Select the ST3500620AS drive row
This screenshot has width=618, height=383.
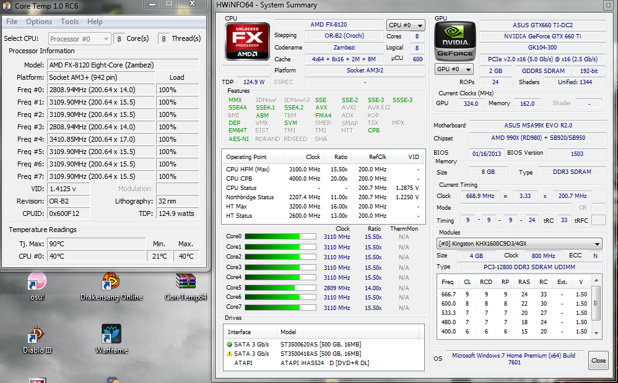(324, 345)
